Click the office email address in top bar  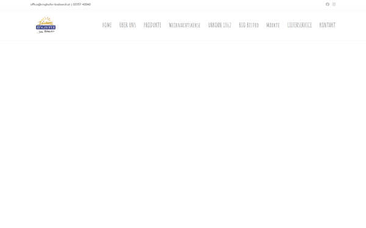pos(50,4)
